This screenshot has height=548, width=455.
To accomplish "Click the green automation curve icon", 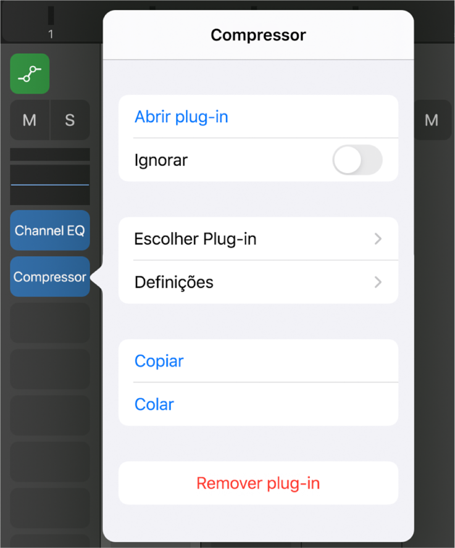I will pos(30,73).
